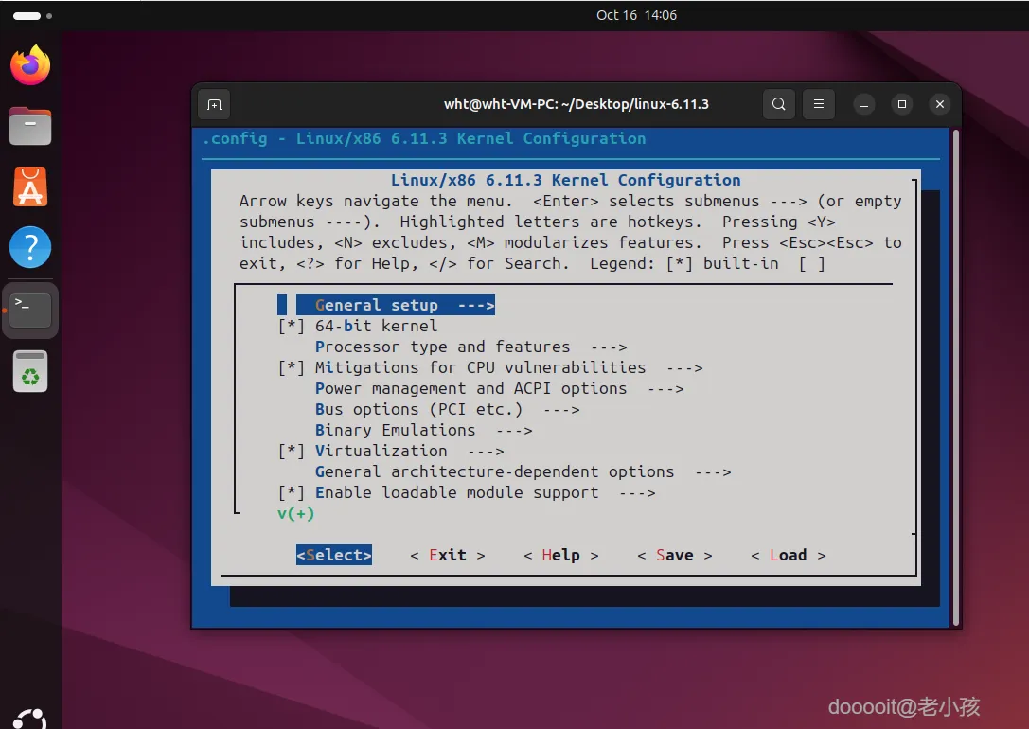Click the Select button

pyautogui.click(x=334, y=555)
